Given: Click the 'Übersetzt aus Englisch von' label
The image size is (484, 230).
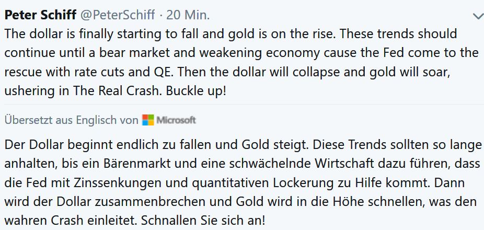Looking at the screenshot, I should coord(71,120).
